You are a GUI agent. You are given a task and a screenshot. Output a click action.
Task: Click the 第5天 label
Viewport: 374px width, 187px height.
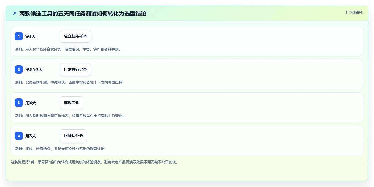[31, 136]
